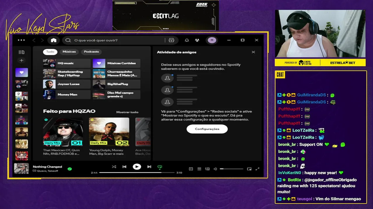Image resolution: width=373 pixels, height=209 pixels.
Task: Enter full screen player icon
Action: [257, 169]
